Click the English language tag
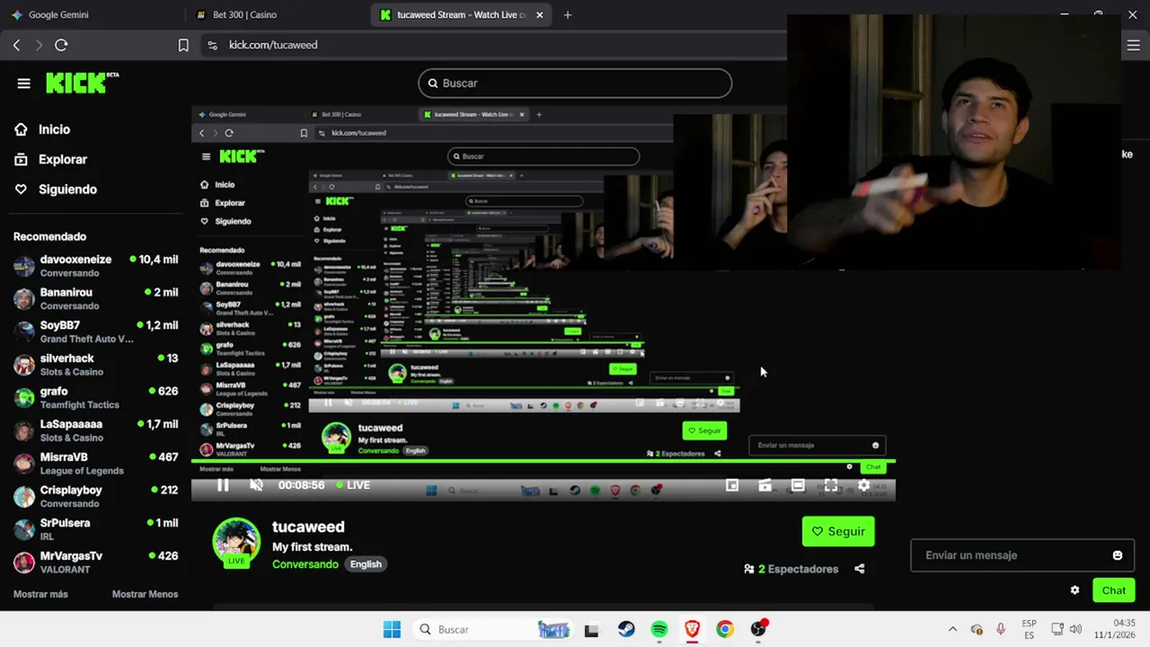 coord(366,564)
